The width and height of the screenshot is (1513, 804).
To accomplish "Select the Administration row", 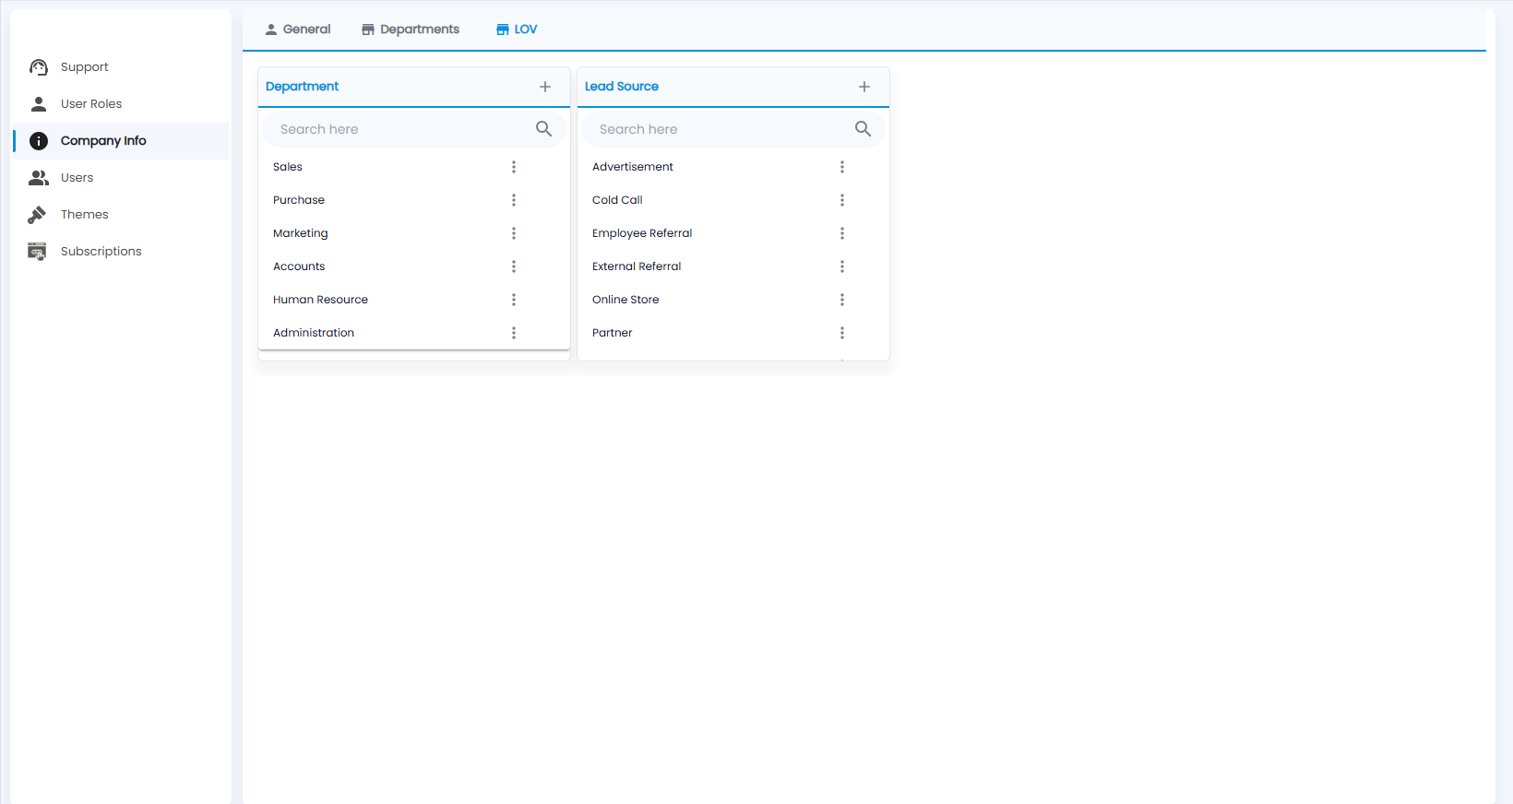I will (x=414, y=333).
